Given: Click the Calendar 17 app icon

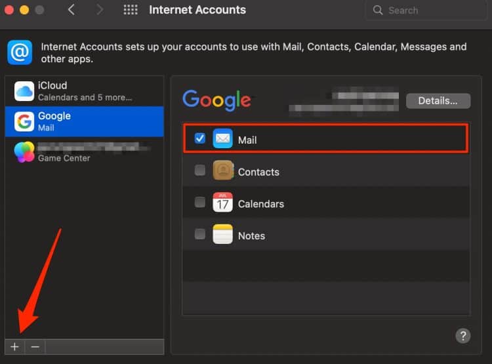Looking at the screenshot, I should [223, 203].
